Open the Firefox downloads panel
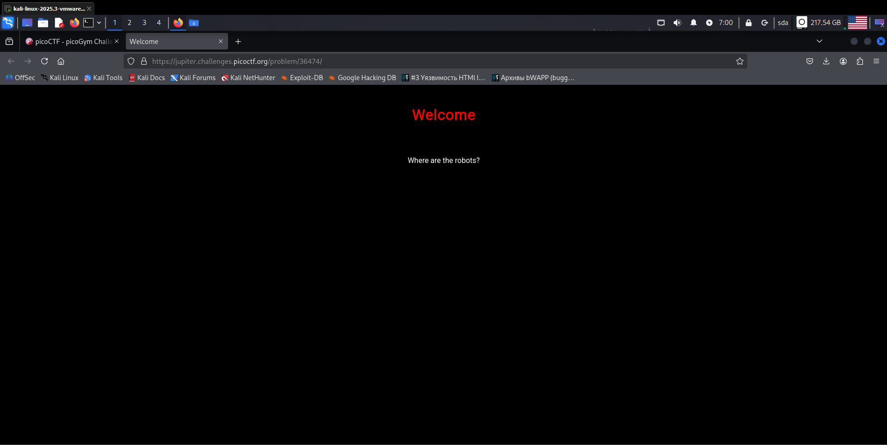The height and width of the screenshot is (445, 887). tap(826, 61)
